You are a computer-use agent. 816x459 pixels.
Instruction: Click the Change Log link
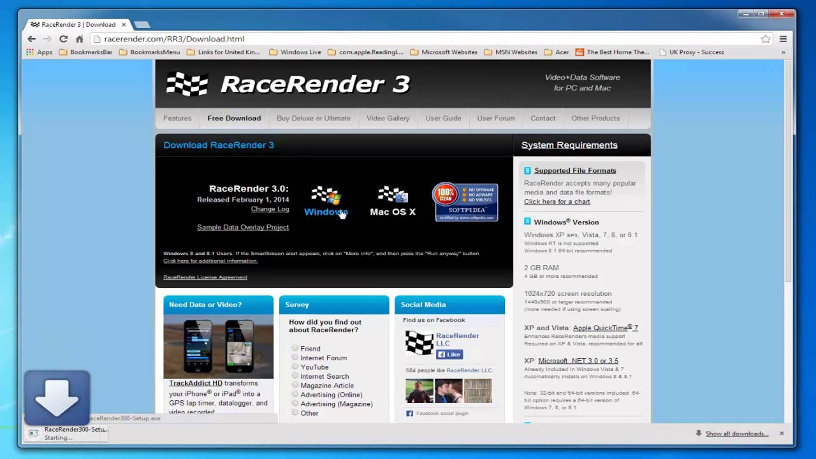point(270,209)
